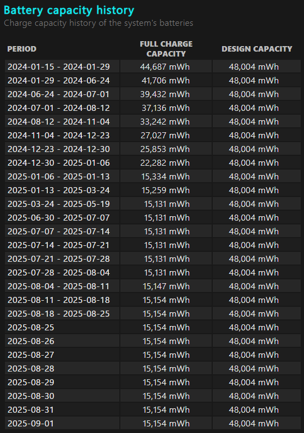
Task: Select period 2024-06-24 - 2024-07-01
Action: 59,94
